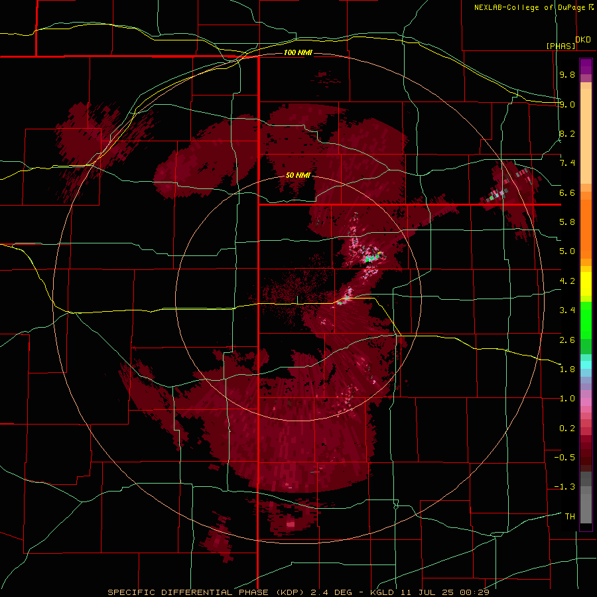Image resolution: width=597 pixels, height=597 pixels.
Task: Click the 5.8 value on color scale
Action: (567, 222)
